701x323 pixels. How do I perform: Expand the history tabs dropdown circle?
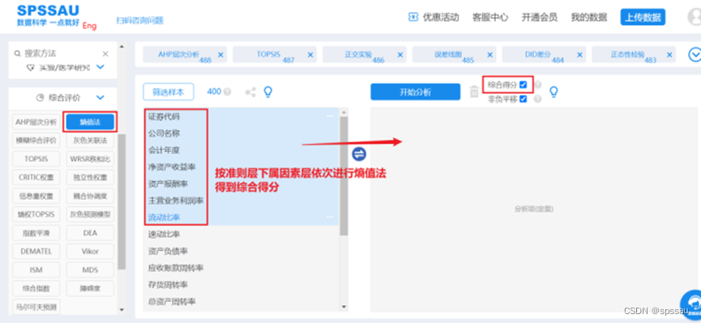click(x=695, y=54)
